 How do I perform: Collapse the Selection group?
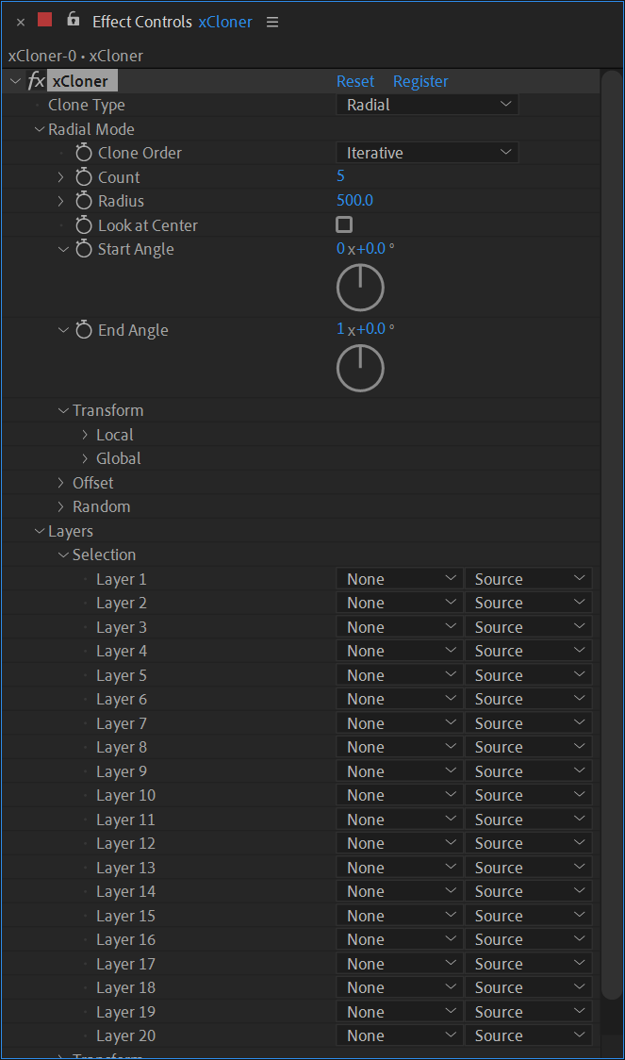[63, 555]
